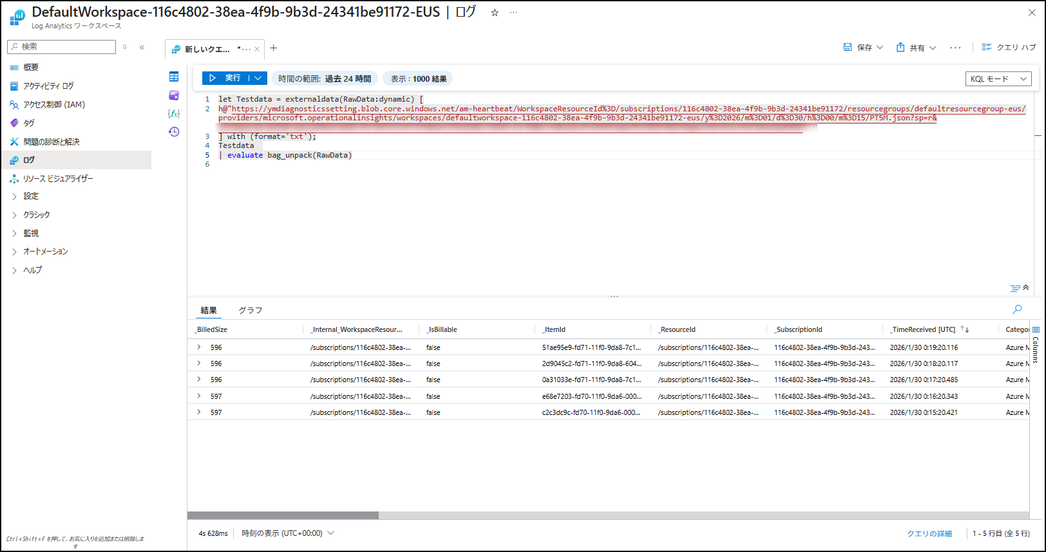Screen dimensions: 1046x552
Task: Click the horizontal scrollbar under the results
Action: 283,515
